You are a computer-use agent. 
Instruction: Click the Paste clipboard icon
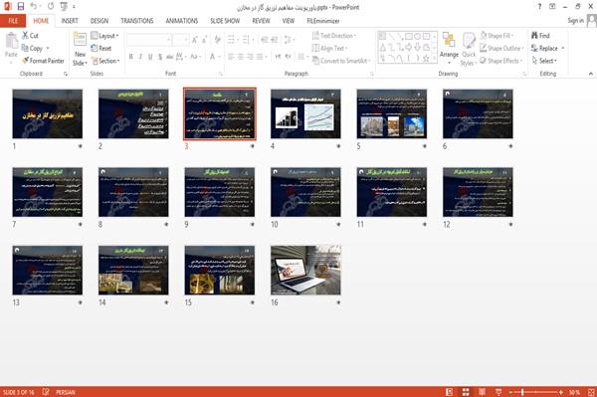pyautogui.click(x=11, y=41)
